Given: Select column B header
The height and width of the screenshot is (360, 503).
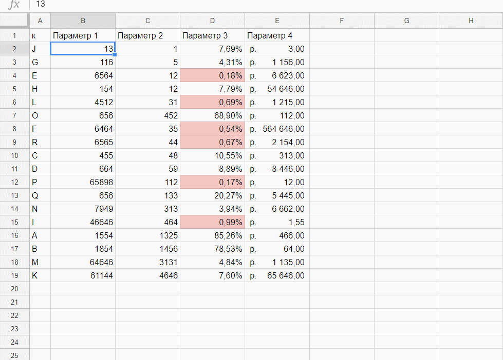Looking at the screenshot, I should point(83,21).
